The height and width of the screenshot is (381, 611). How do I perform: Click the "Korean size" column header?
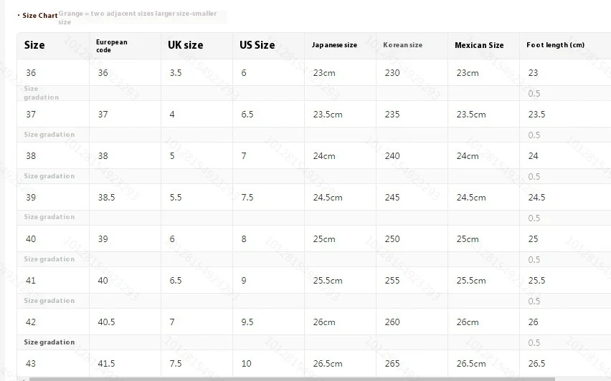coord(402,45)
